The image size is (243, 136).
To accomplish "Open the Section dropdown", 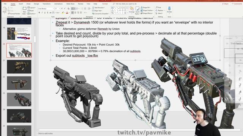I will tap(32, 14).
